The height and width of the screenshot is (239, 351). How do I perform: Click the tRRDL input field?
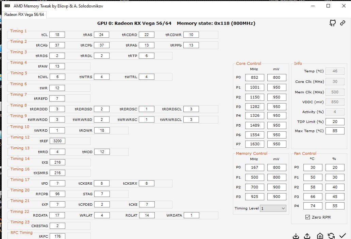(102, 56)
